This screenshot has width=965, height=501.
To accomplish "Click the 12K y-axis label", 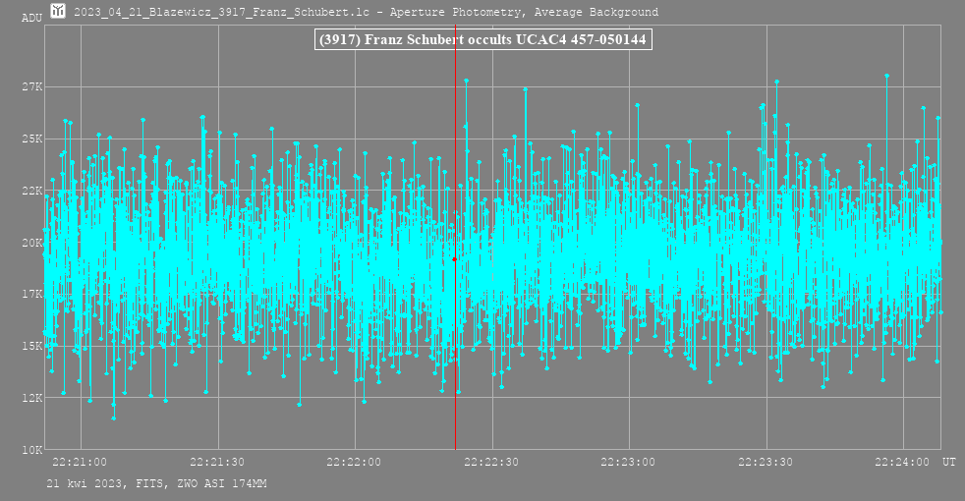I will click(x=32, y=398).
